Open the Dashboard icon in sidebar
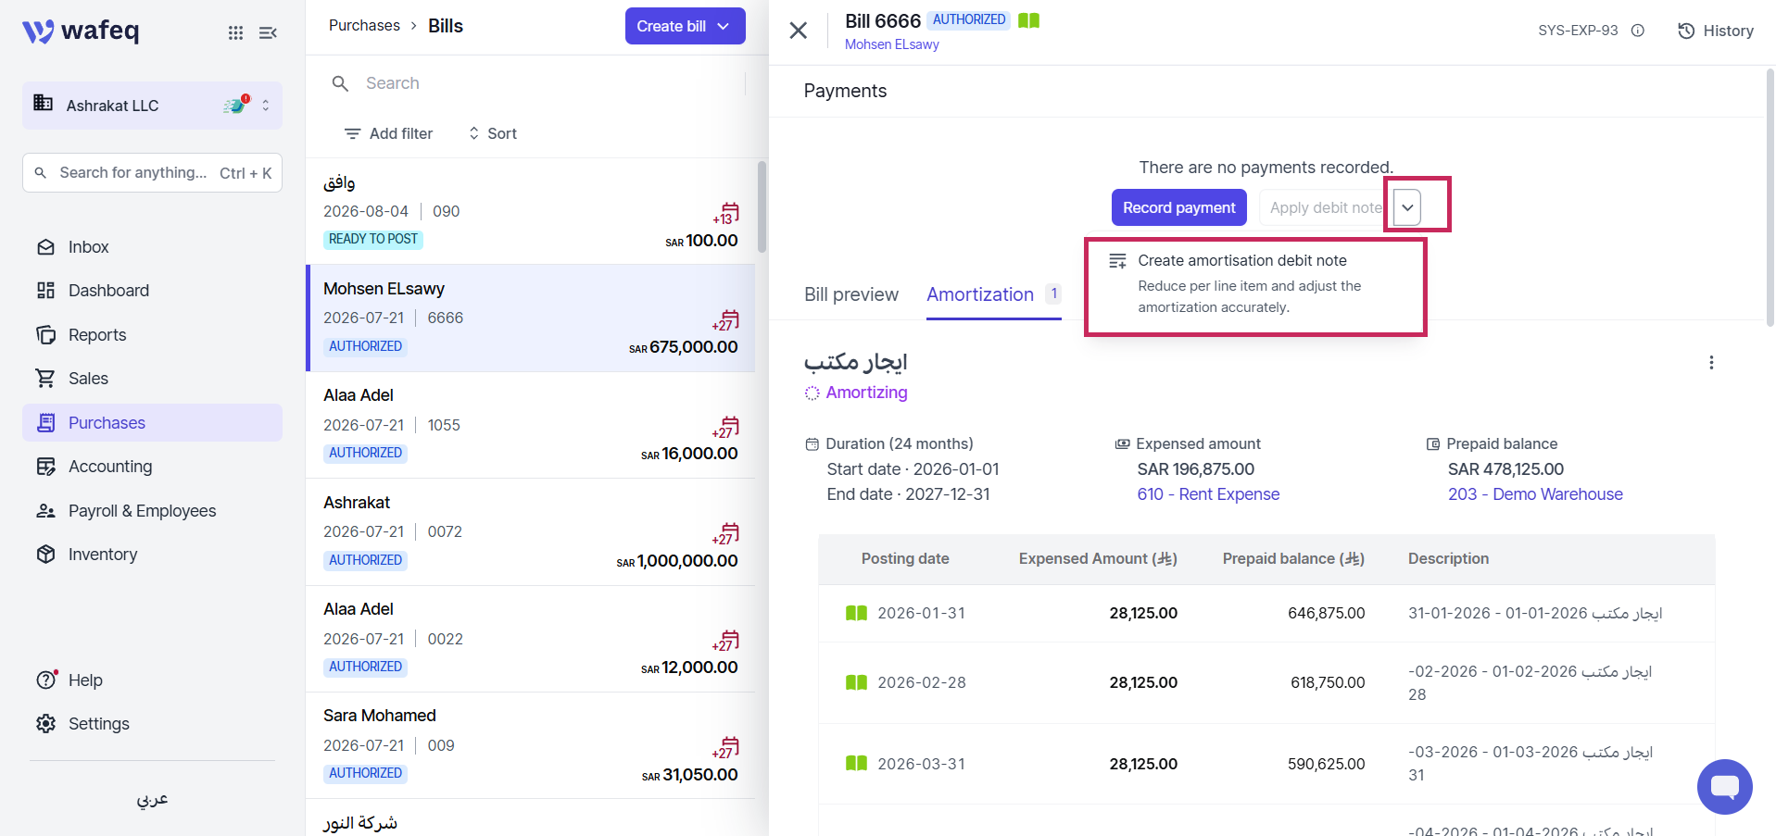Viewport: 1776px width, 836px height. pos(45,291)
